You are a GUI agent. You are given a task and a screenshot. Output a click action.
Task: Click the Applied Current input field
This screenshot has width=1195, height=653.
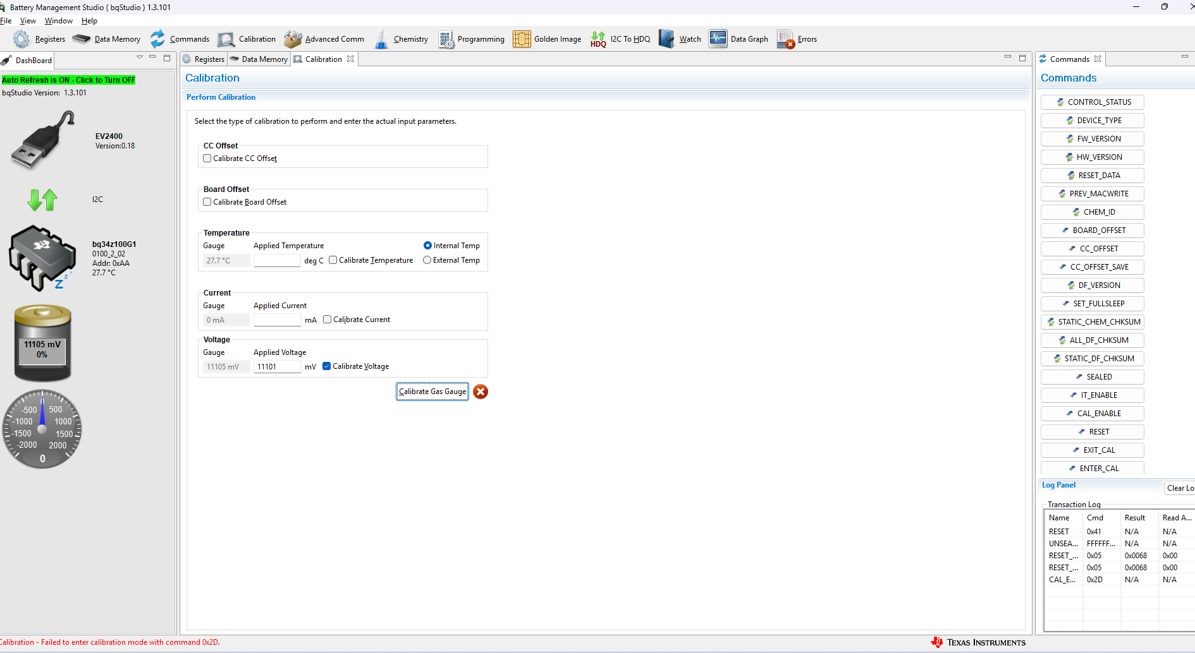(277, 320)
